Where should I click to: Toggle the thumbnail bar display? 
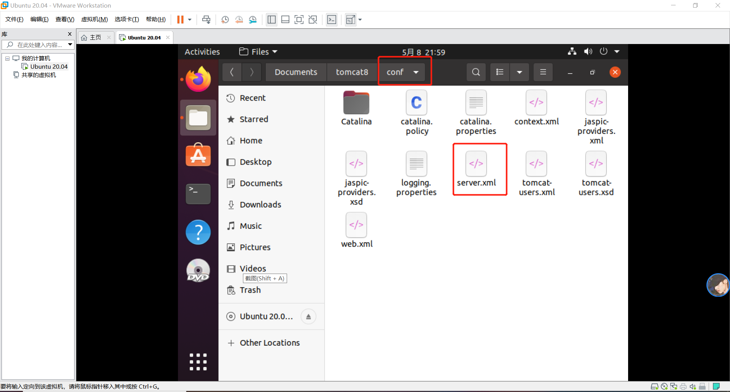tap(286, 19)
